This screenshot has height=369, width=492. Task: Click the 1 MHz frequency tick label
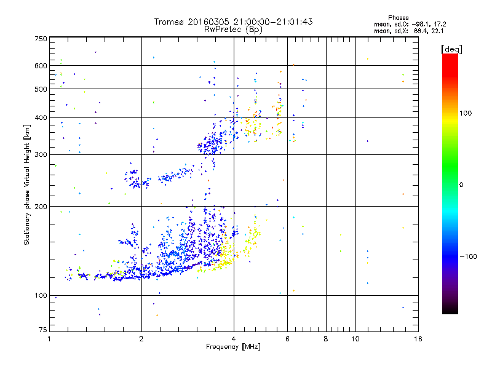click(x=50, y=339)
